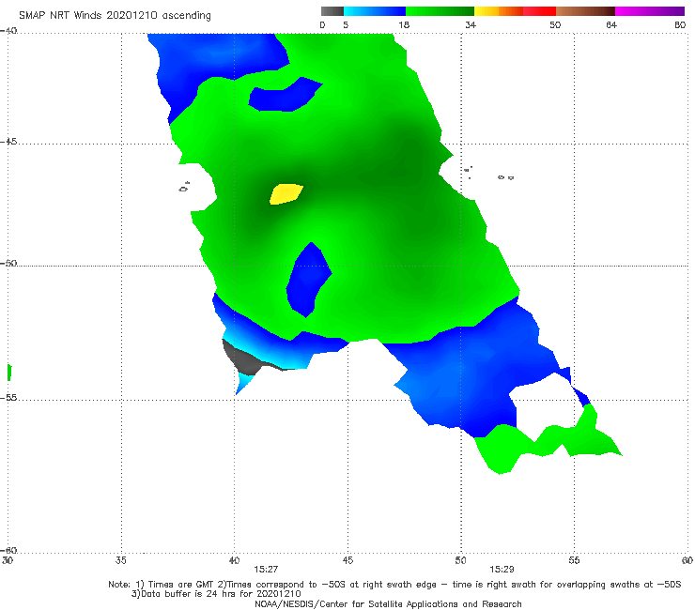Click the green 18-34 segment of the color bar
Screen dimensions: 695x610
tap(440, 11)
